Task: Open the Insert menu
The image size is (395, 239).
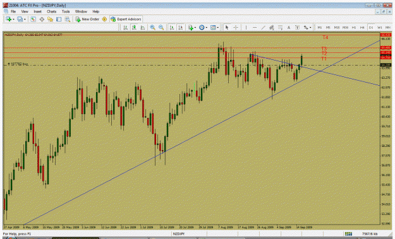Action: pyautogui.click(x=37, y=11)
